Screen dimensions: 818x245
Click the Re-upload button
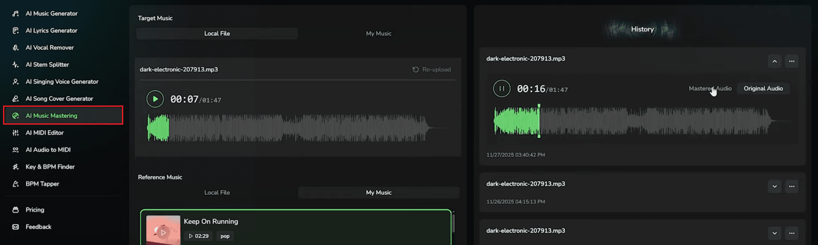point(432,69)
